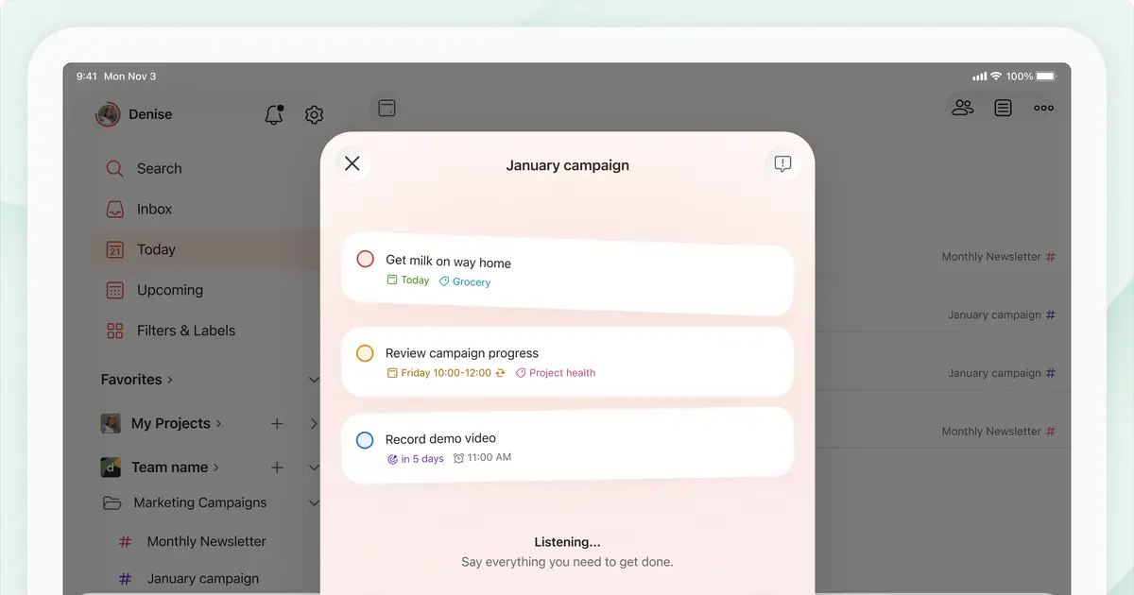Open sharing people icon
Screen dimensions: 1134x595
(963, 108)
